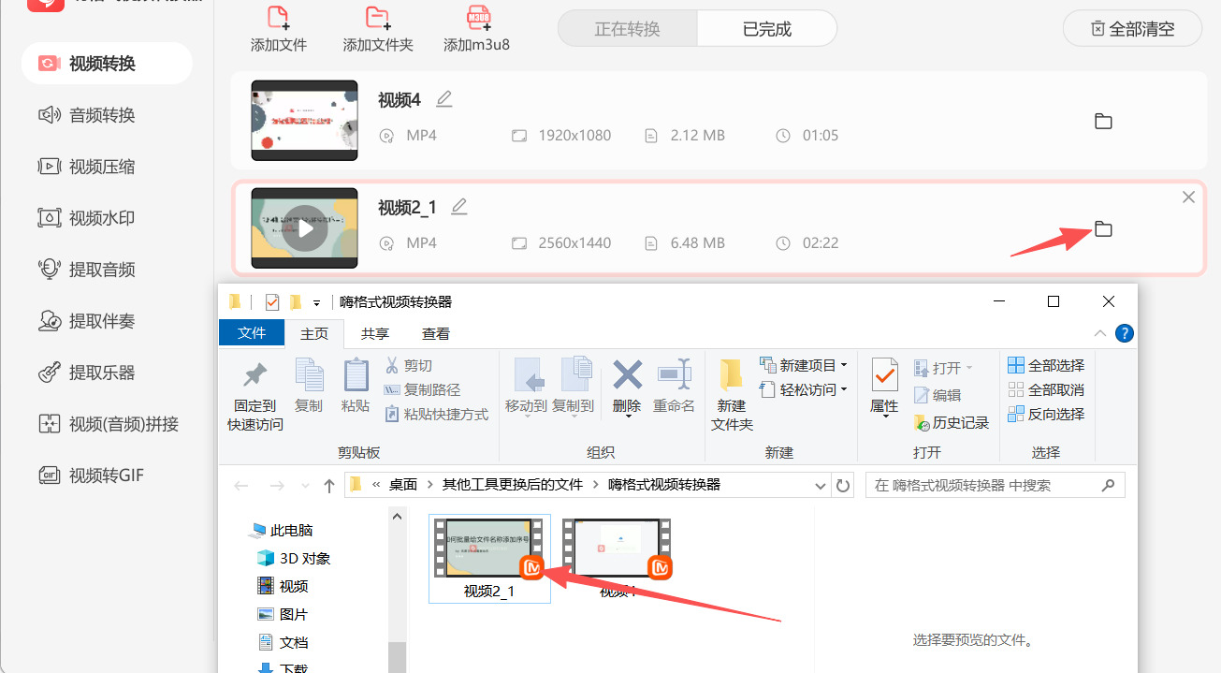1221x673 pixels.
Task: Open Explorer help icon
Action: click(x=1125, y=333)
